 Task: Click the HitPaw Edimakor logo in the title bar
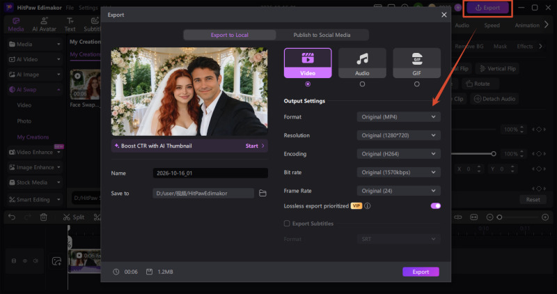8,8
